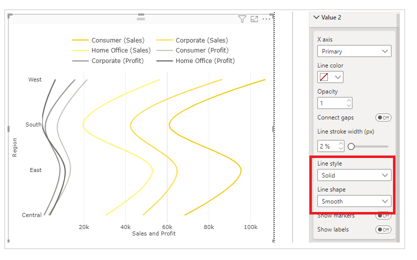Click the Corporate (Profit) legend entry
This screenshot has width=417, height=260.
[108, 61]
